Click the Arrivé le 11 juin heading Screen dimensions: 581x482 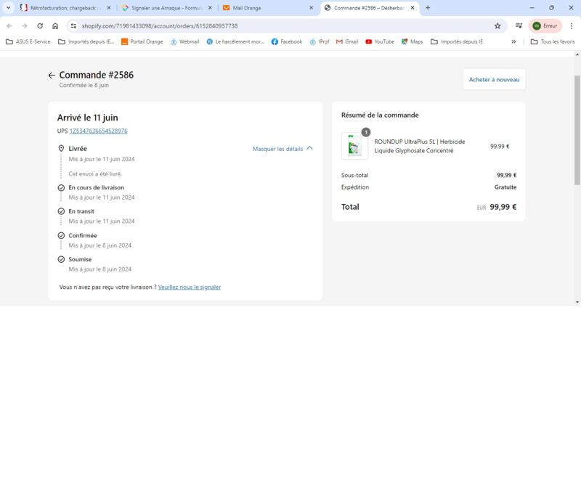click(87, 118)
